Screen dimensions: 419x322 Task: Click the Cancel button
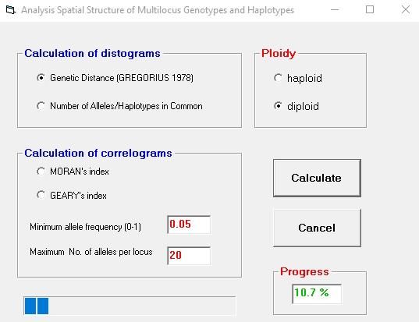coord(317,228)
